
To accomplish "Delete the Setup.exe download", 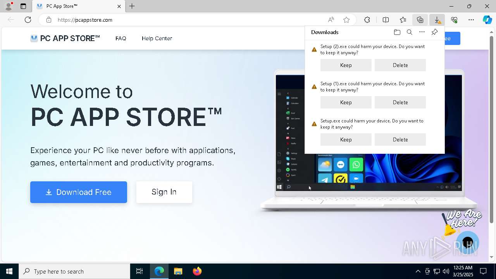I will pyautogui.click(x=400, y=139).
